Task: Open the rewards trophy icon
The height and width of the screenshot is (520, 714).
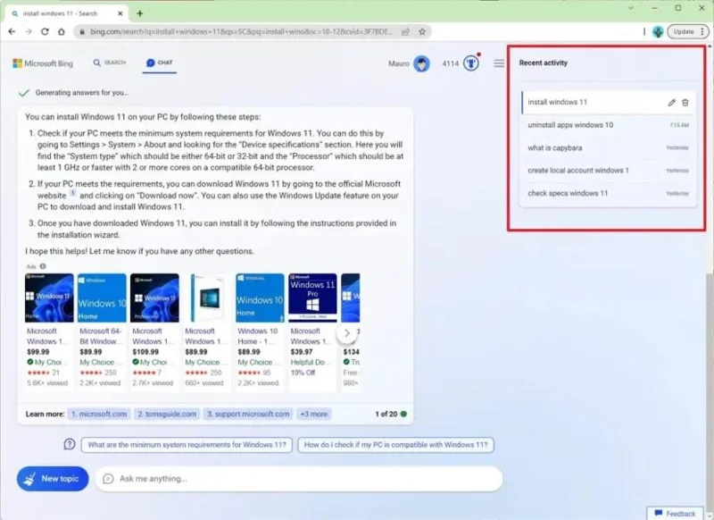Action: (x=471, y=63)
